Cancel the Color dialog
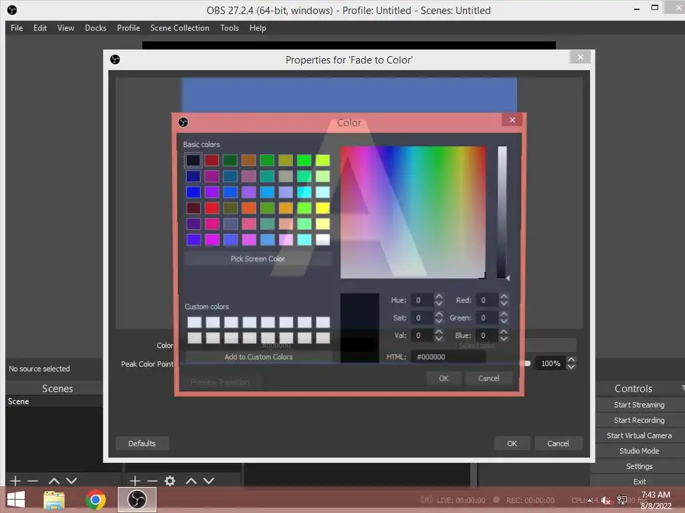685x513 pixels. (488, 378)
